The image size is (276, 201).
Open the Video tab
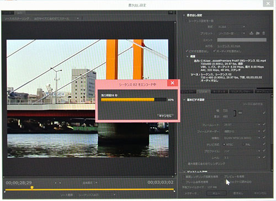tap(203, 91)
